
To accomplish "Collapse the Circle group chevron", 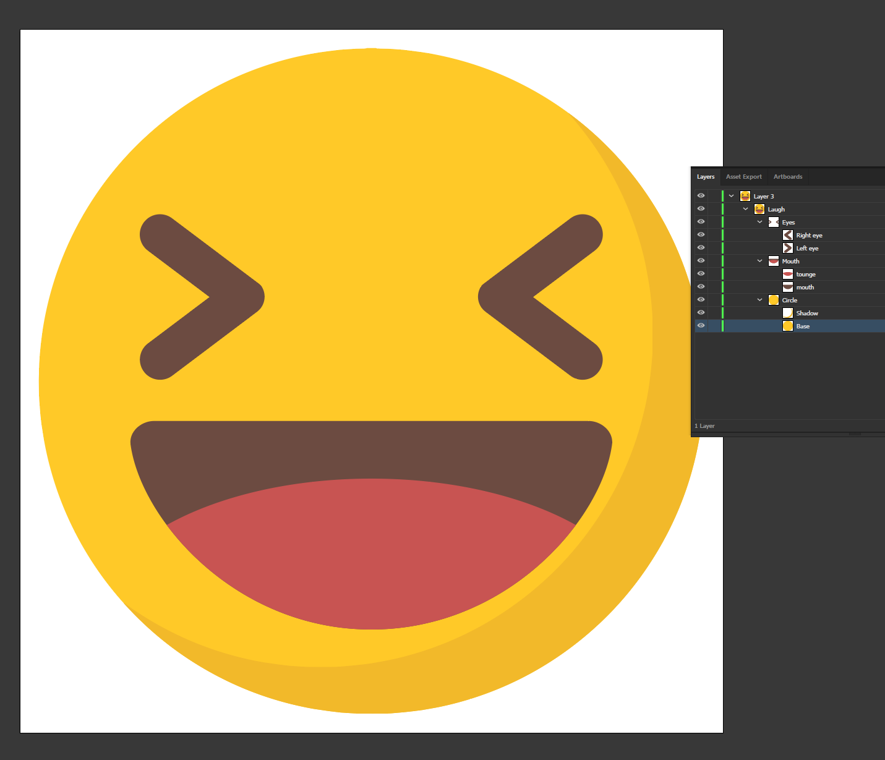I will tap(759, 300).
